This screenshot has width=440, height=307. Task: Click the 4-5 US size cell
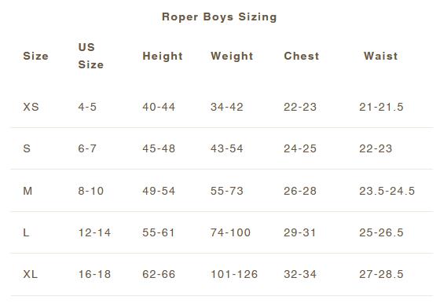(87, 107)
